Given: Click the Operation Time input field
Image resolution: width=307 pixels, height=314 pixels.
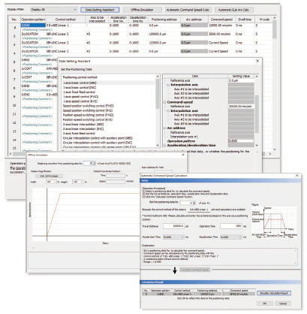Looking at the screenshot, I should pos(231,226).
